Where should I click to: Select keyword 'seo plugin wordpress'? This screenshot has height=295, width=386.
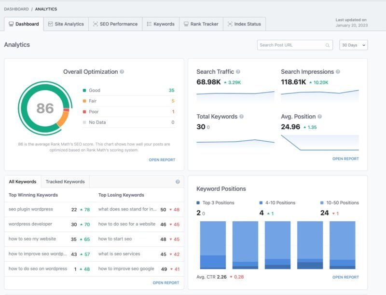pos(31,209)
